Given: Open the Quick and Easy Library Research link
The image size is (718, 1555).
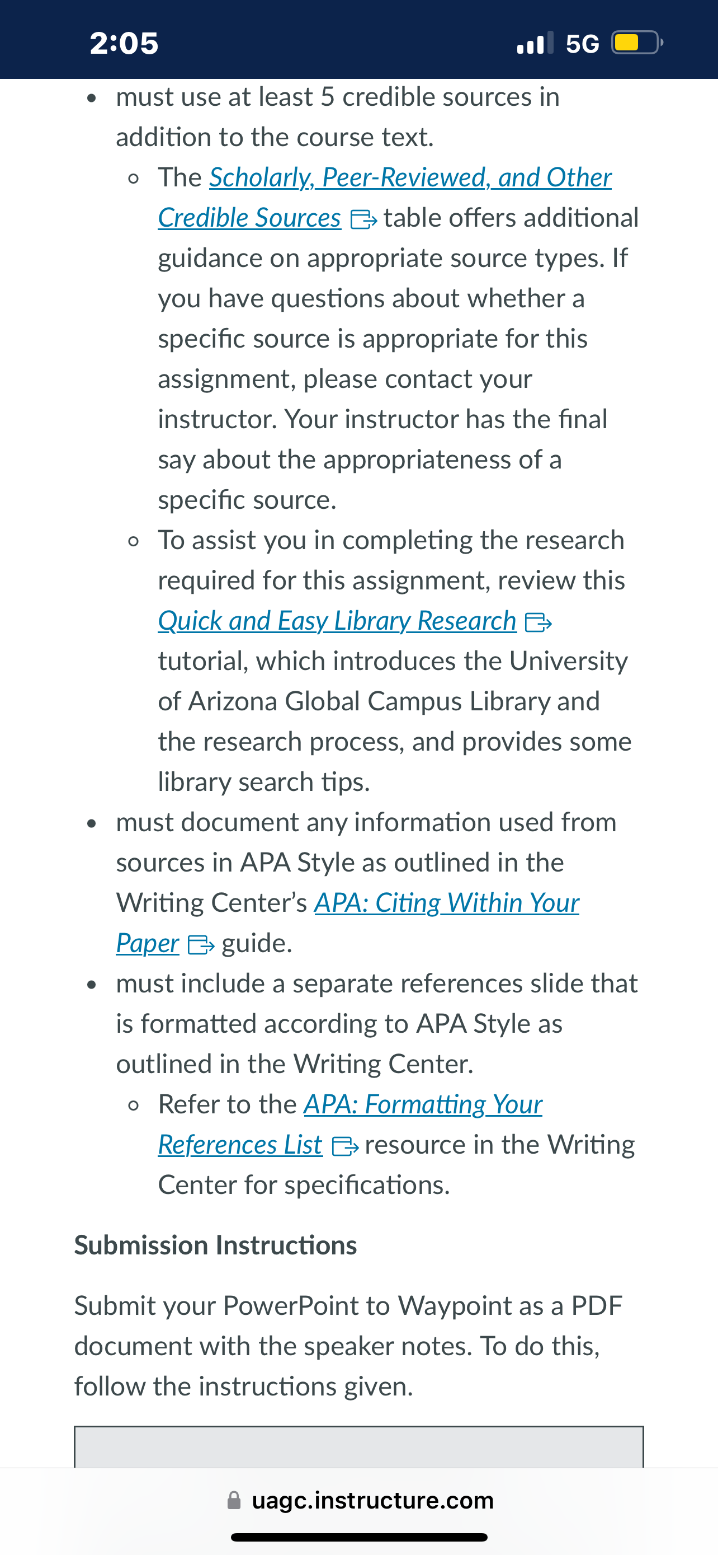Looking at the screenshot, I should click(x=337, y=621).
